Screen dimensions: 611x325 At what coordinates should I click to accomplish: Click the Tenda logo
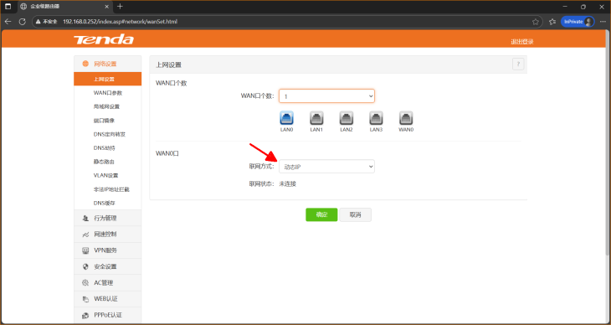[104, 39]
